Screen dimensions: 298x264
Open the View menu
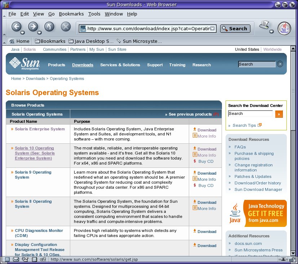(39, 14)
